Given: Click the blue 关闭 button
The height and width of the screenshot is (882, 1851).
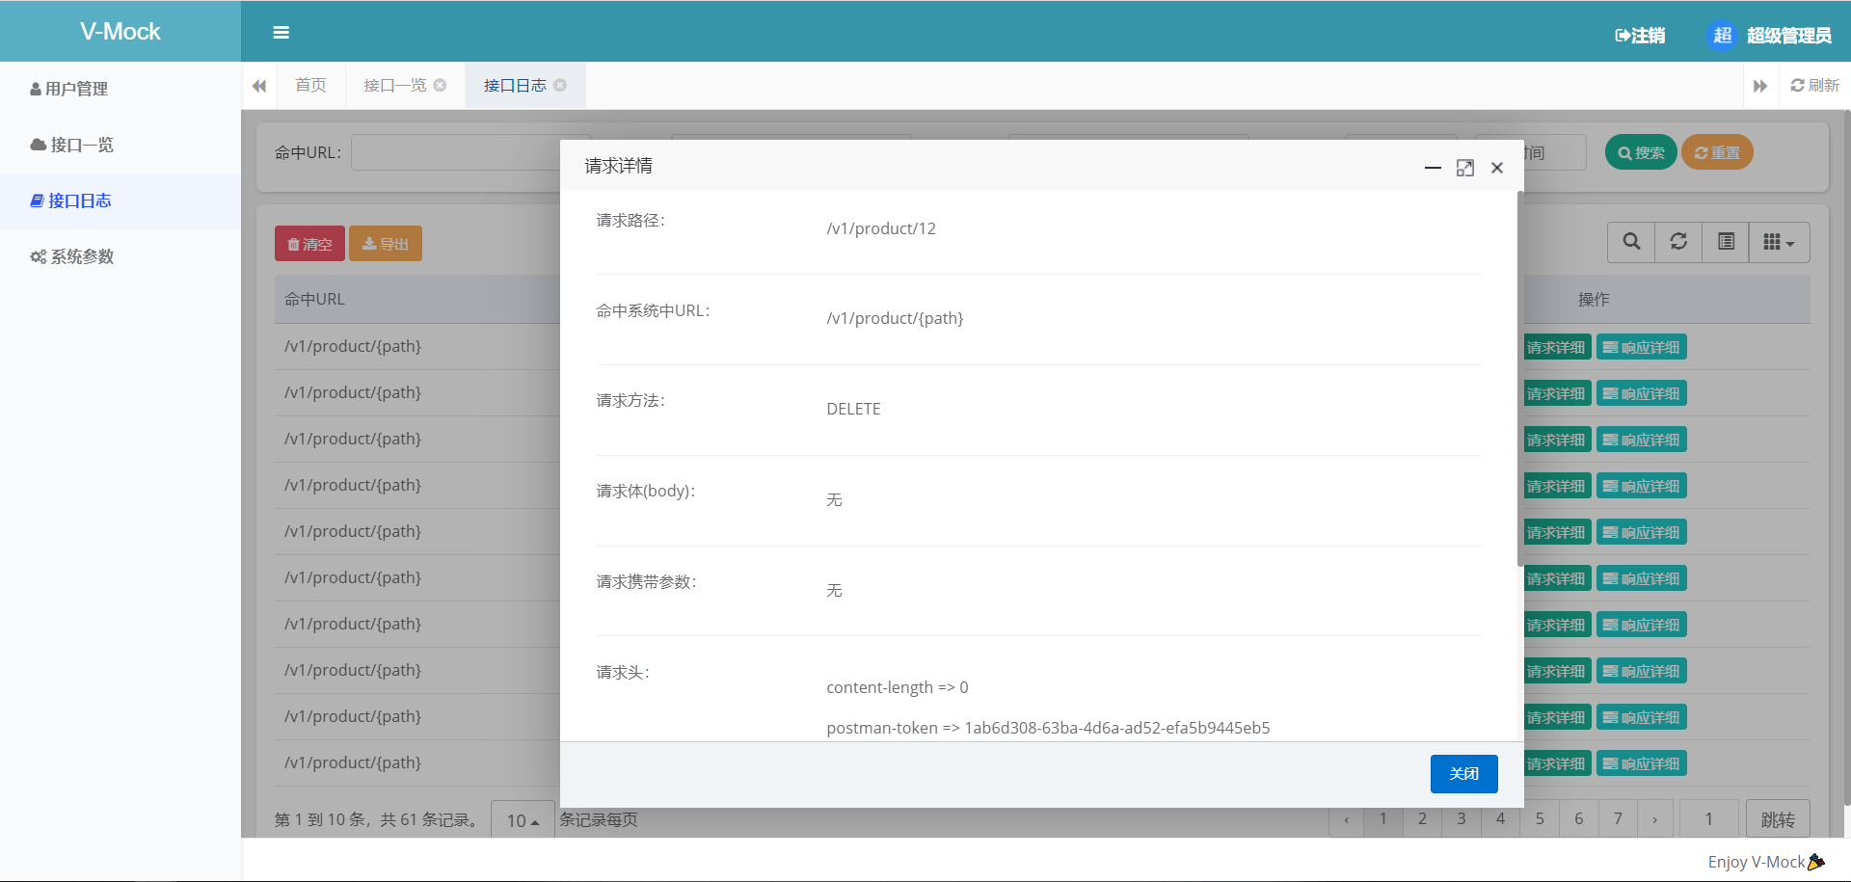Looking at the screenshot, I should (1463, 774).
